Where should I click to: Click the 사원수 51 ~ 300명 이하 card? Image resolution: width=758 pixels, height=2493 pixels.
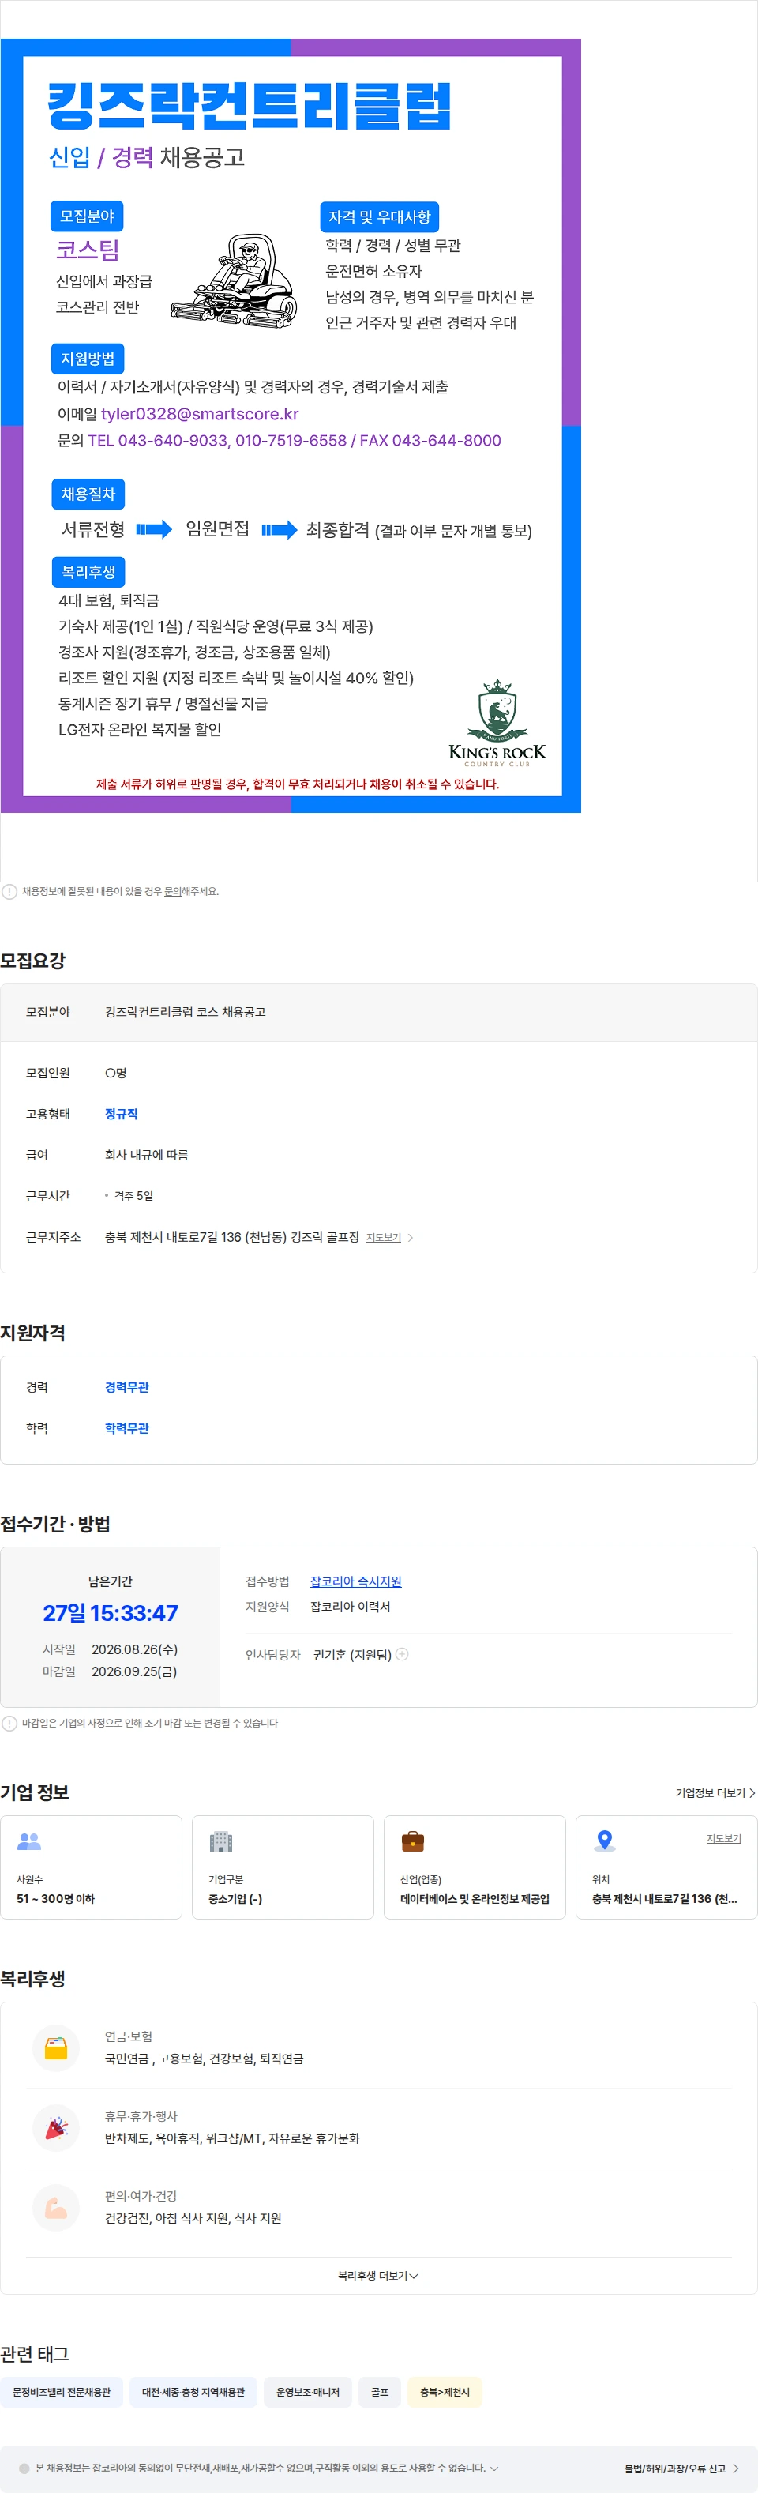pyautogui.click(x=91, y=1867)
